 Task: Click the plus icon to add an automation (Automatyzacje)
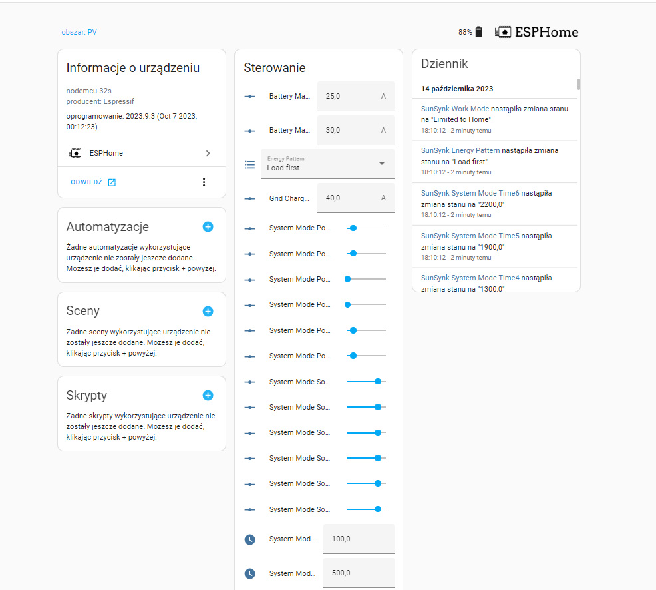(x=208, y=227)
